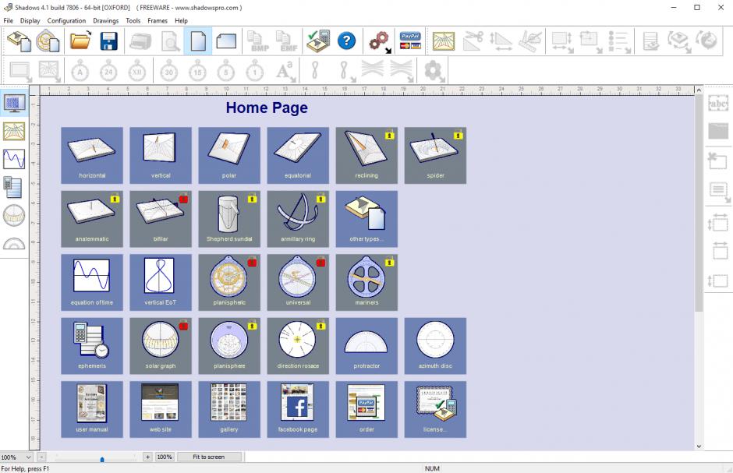Click the PayPal order toolbar icon

pyautogui.click(x=409, y=41)
